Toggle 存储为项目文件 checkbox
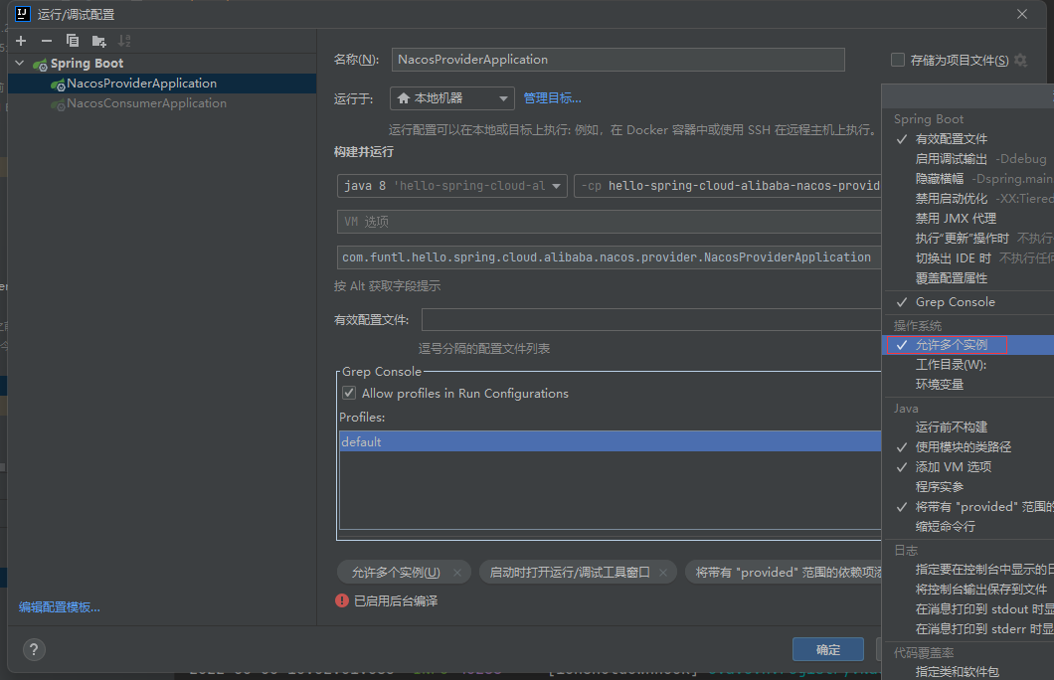The width and height of the screenshot is (1054, 680). [897, 60]
